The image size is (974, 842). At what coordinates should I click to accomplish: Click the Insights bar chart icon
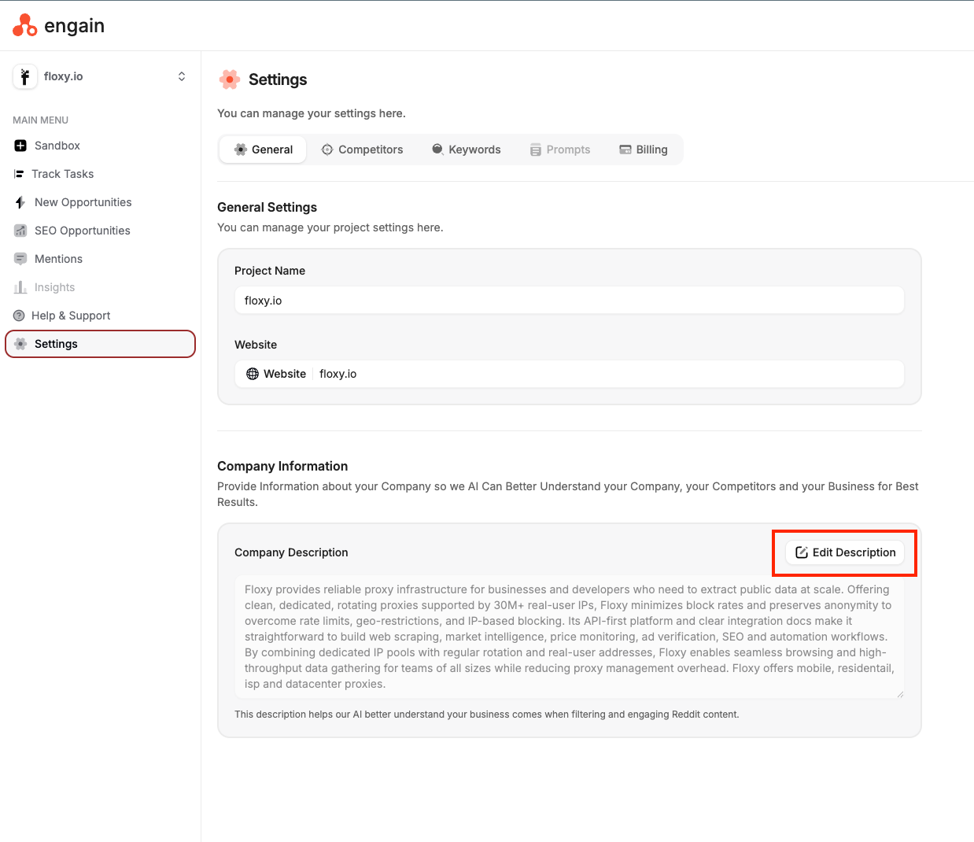click(20, 287)
